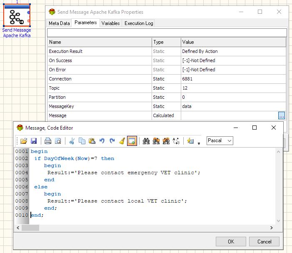Click the Topic value 12
Screen dimensions: 292x253
coord(185,88)
